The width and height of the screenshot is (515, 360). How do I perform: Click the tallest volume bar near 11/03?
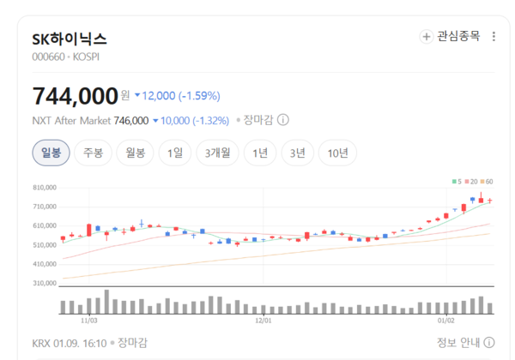point(106,303)
